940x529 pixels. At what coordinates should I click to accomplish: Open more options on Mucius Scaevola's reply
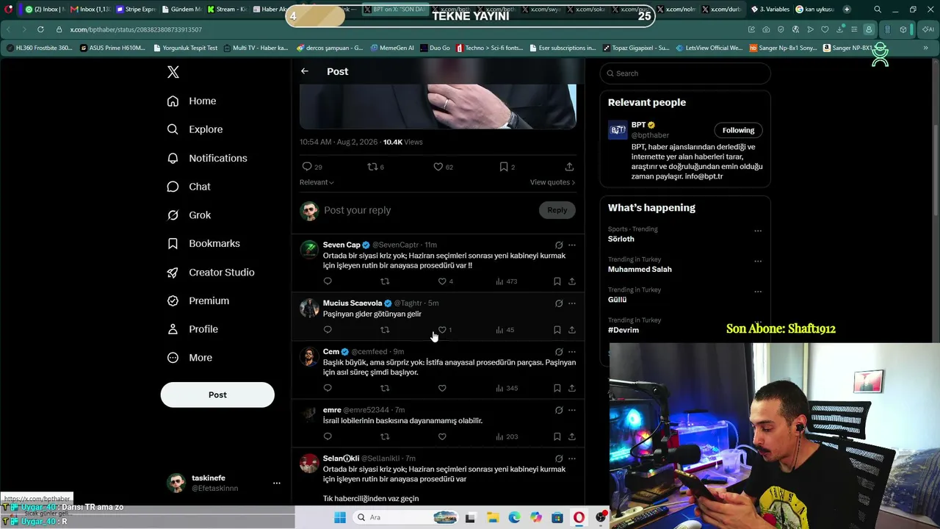(572, 303)
